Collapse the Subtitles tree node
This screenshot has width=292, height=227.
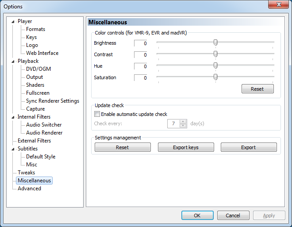pos(13,149)
